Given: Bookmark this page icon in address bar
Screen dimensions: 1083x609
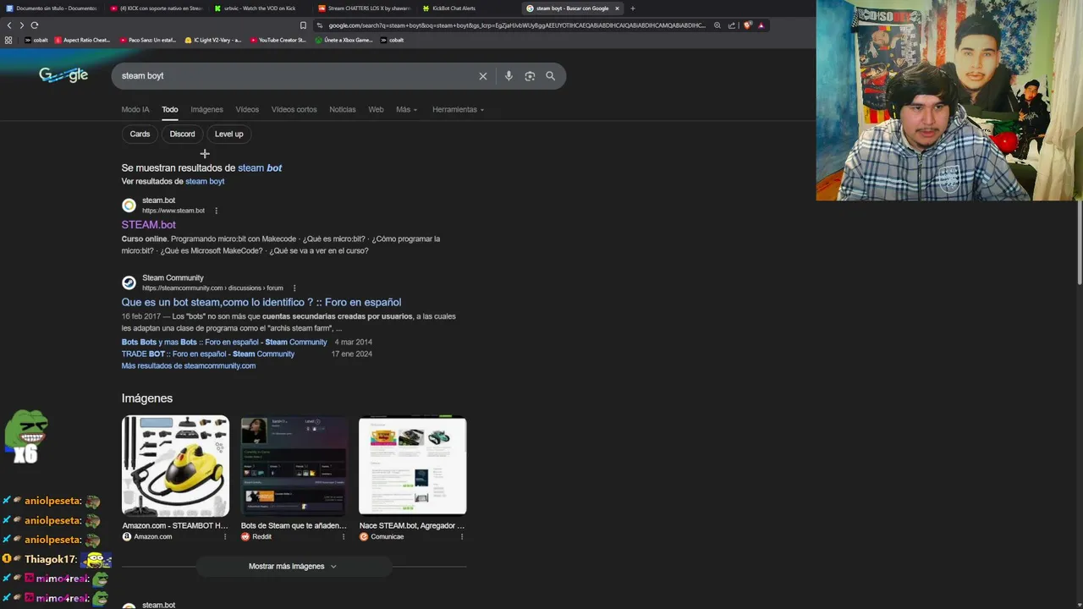Looking at the screenshot, I should (303, 25).
